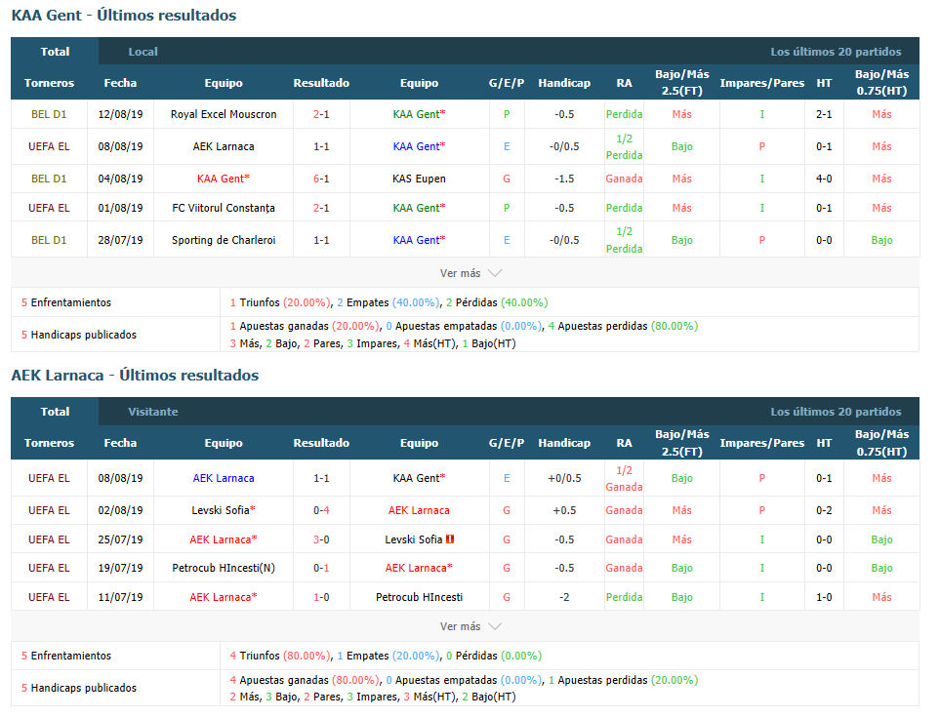Click handicap +0.5 in Levski Sofia row
Viewport: 940px width, 718px height.
564,510
